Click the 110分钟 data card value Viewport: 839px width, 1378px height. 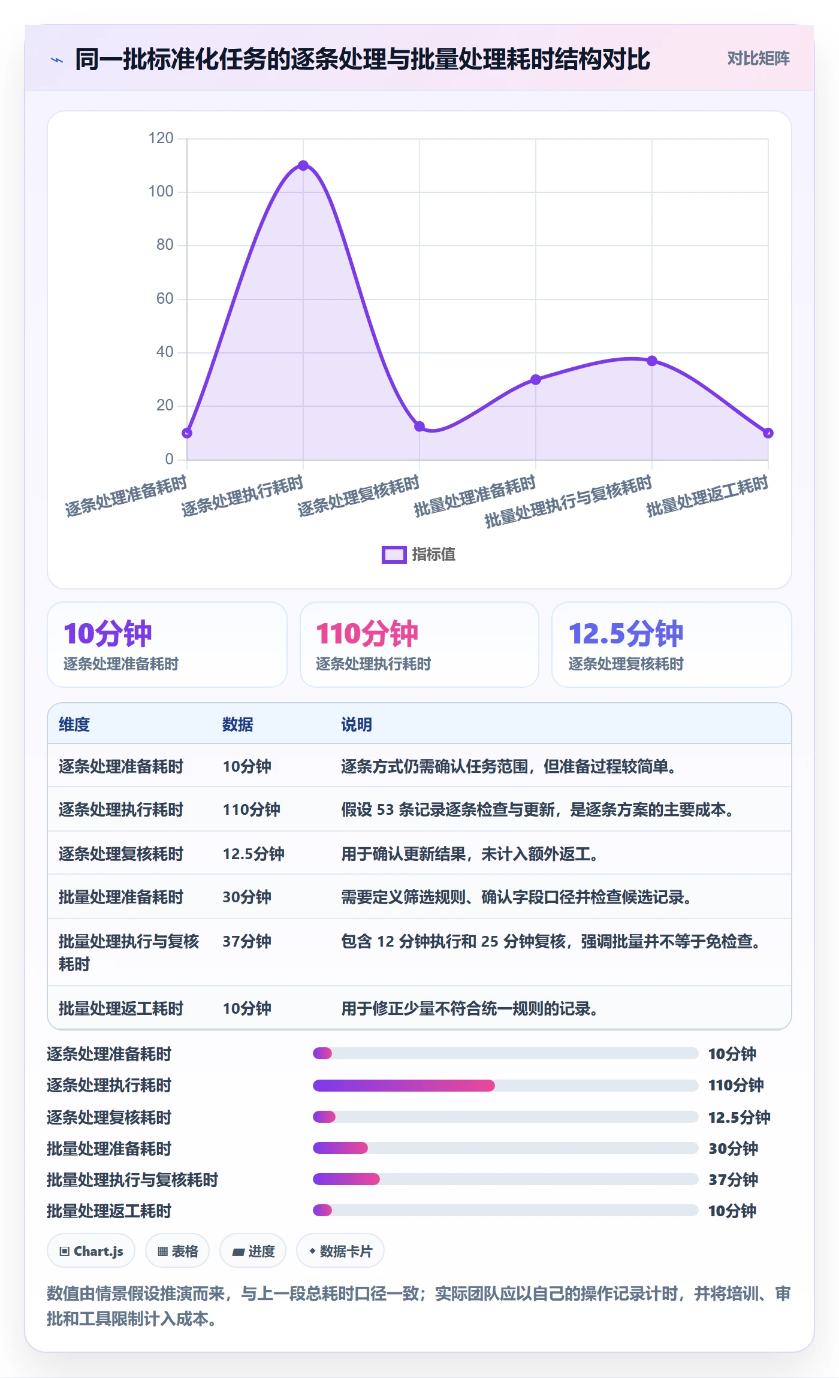(x=367, y=634)
